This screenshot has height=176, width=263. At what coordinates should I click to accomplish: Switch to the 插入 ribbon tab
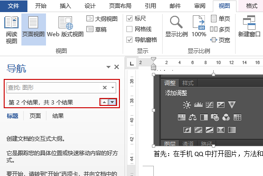click(x=65, y=6)
